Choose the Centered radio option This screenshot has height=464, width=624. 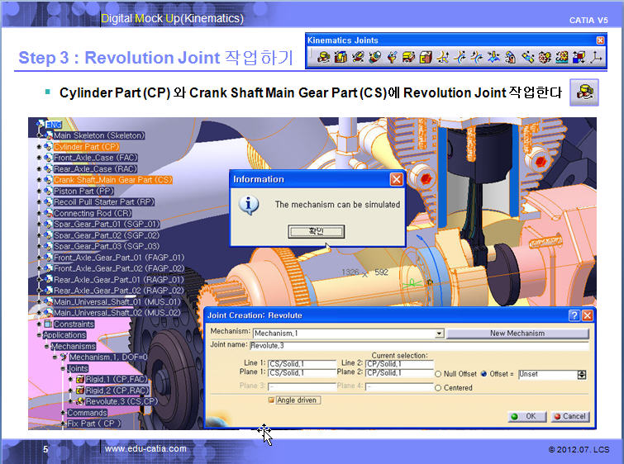click(x=439, y=386)
